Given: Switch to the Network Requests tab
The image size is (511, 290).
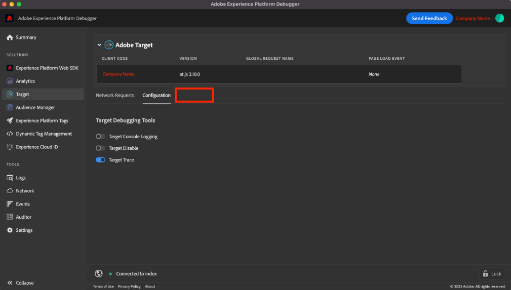Looking at the screenshot, I should [x=115, y=95].
